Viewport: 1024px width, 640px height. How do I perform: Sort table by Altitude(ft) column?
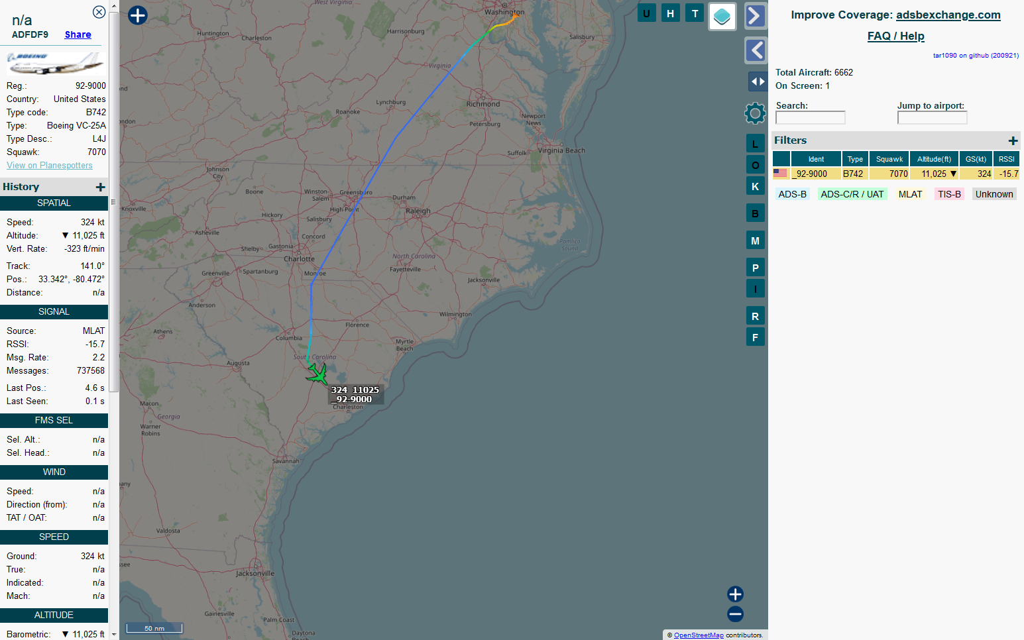click(934, 159)
